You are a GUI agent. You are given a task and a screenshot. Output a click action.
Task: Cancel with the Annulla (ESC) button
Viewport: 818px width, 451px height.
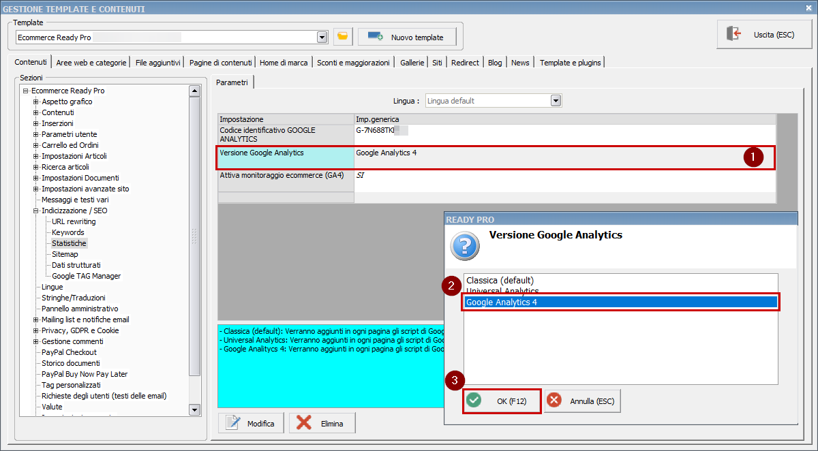(x=582, y=401)
